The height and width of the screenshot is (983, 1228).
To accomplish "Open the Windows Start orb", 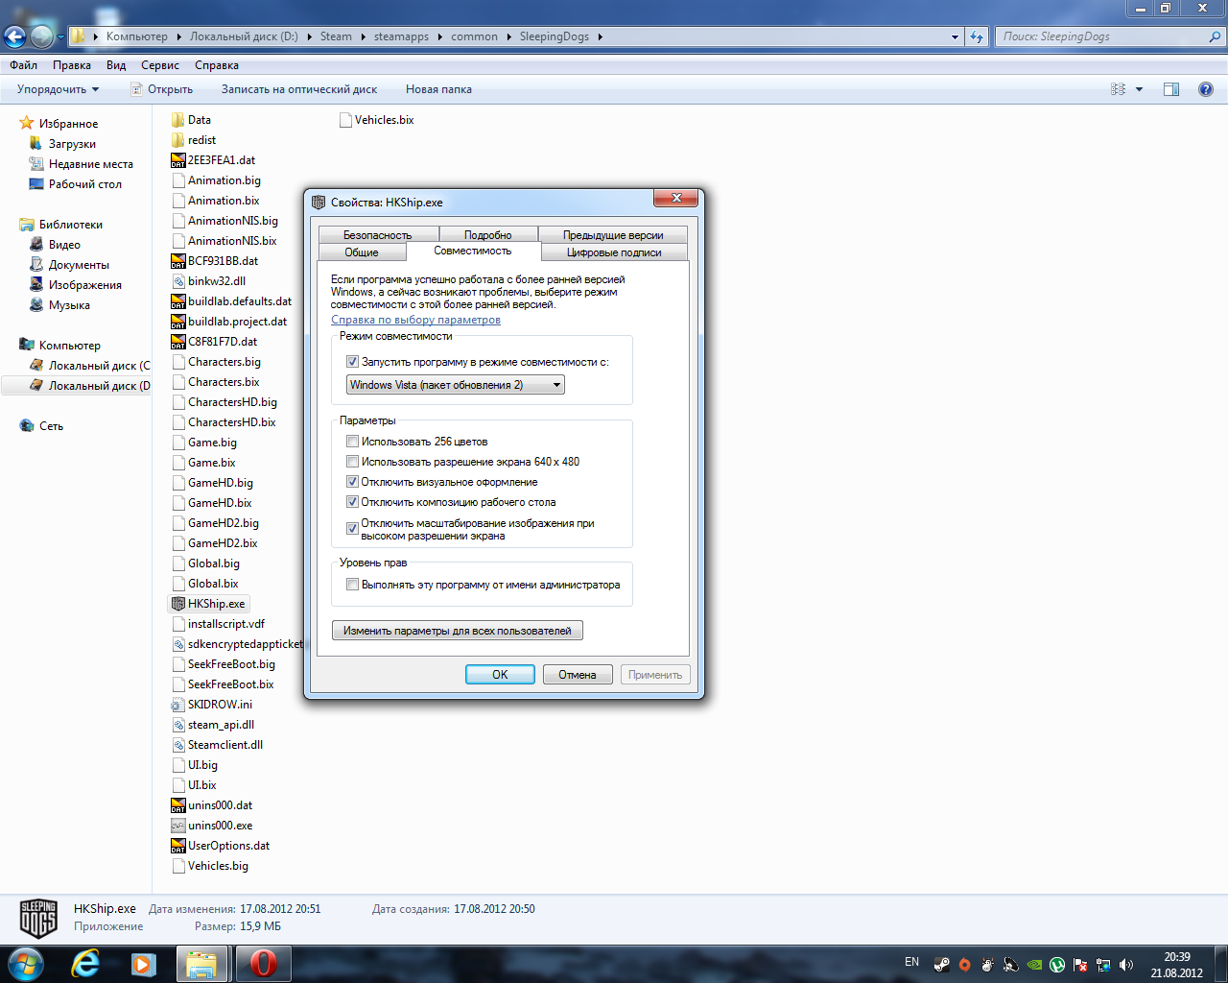I will coord(26,963).
